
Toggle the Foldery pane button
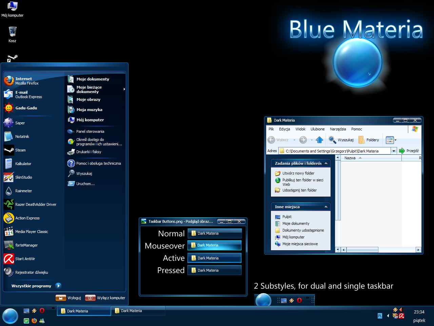(369, 140)
